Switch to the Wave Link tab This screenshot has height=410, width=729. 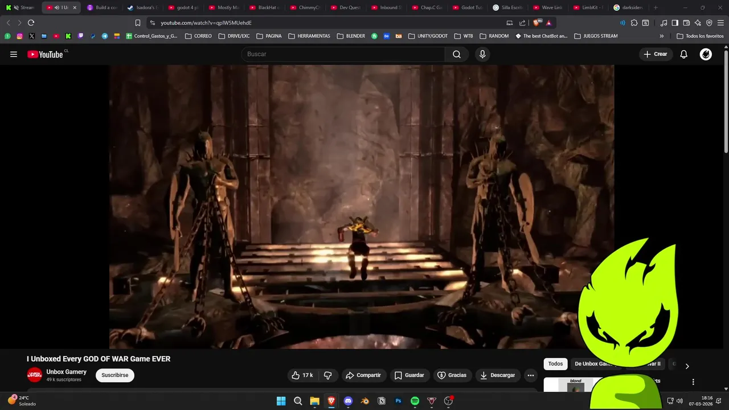pos(548,7)
